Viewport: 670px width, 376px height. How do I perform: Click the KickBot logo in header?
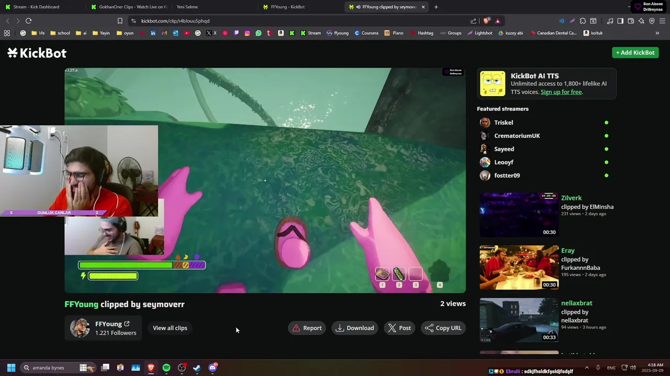tap(37, 53)
